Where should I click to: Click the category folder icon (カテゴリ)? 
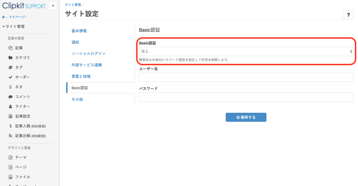[x=11, y=58]
